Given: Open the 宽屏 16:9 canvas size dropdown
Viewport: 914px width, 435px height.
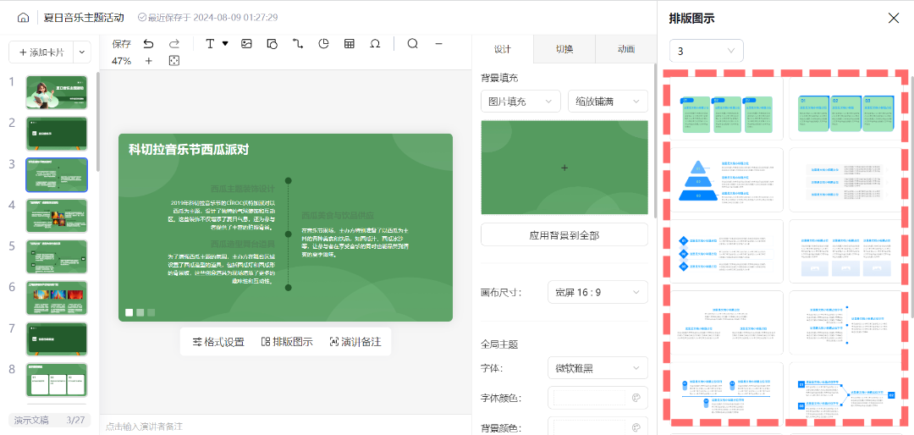Looking at the screenshot, I should click(x=597, y=292).
